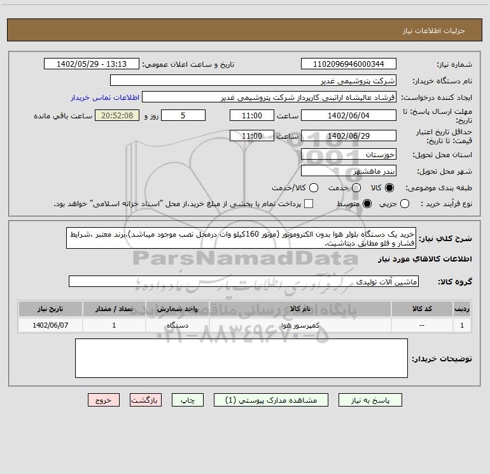Click the خروج exit button
490x474 pixels.
(104, 400)
